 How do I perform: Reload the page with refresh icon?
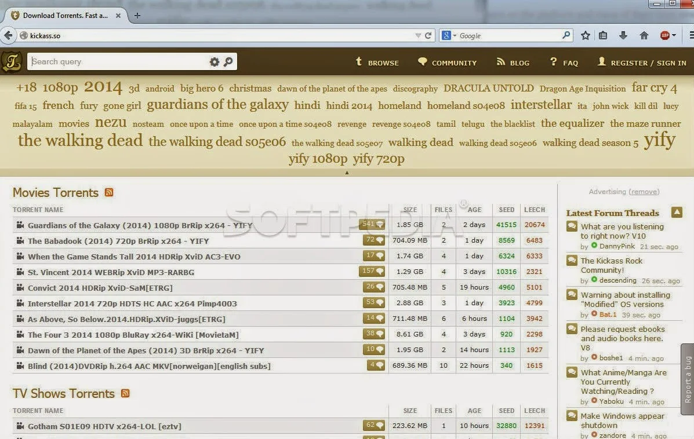tap(428, 35)
